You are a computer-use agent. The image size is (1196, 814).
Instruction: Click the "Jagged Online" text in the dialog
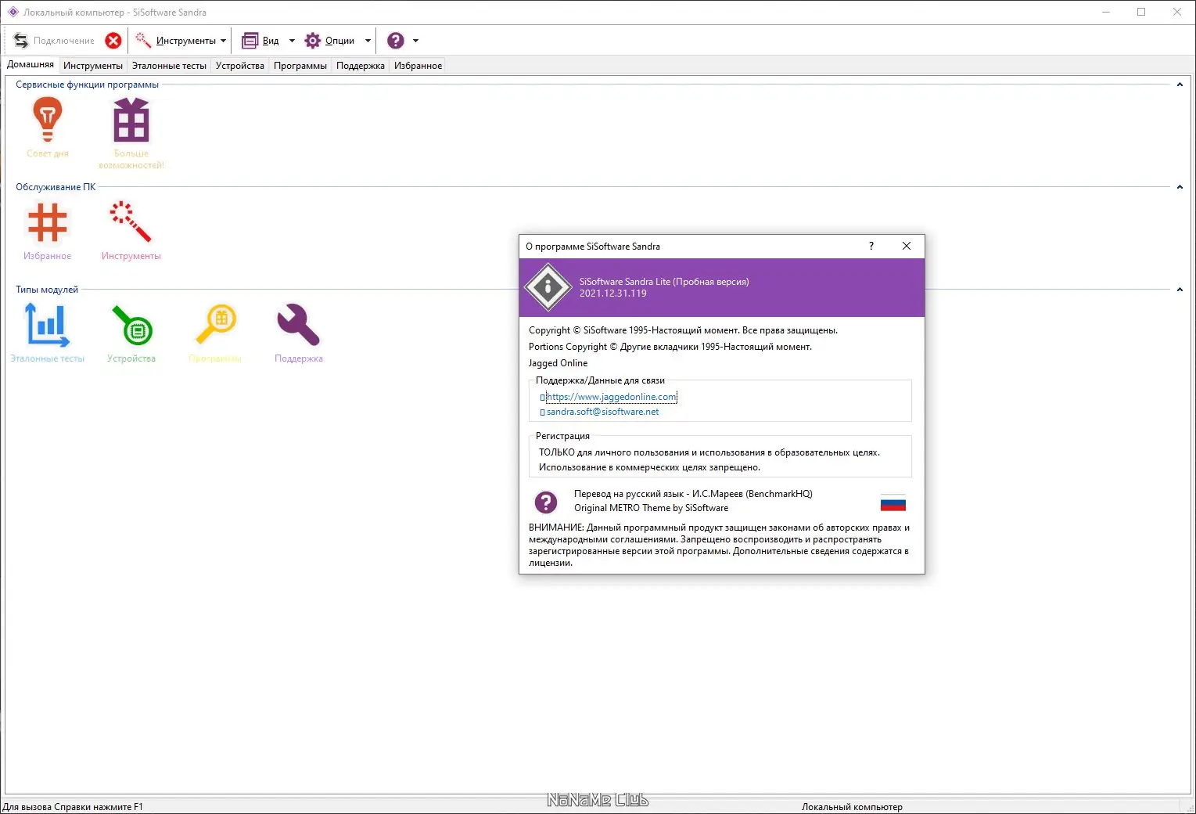(x=558, y=363)
